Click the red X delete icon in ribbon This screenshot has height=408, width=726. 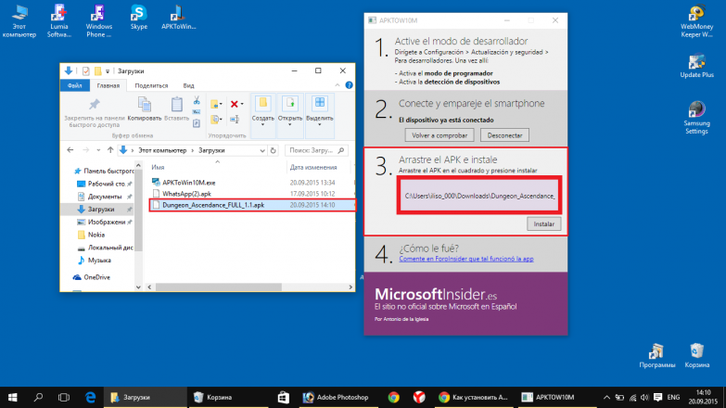click(x=235, y=104)
